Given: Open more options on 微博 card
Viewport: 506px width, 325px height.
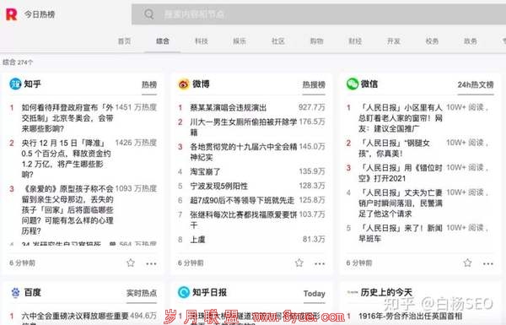Looking at the screenshot, I should pyautogui.click(x=320, y=263).
